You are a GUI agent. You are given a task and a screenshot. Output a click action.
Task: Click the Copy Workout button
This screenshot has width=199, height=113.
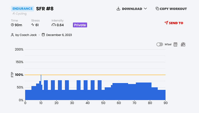(x=171, y=9)
